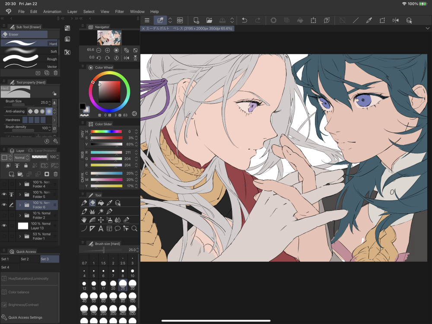
Task: Select the Vector eraser sub tool
Action: [29, 66]
